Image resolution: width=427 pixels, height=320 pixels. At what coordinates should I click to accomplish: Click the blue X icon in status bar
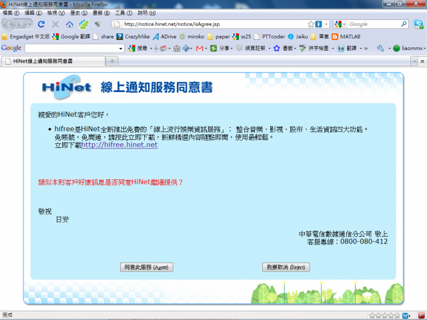point(406,315)
